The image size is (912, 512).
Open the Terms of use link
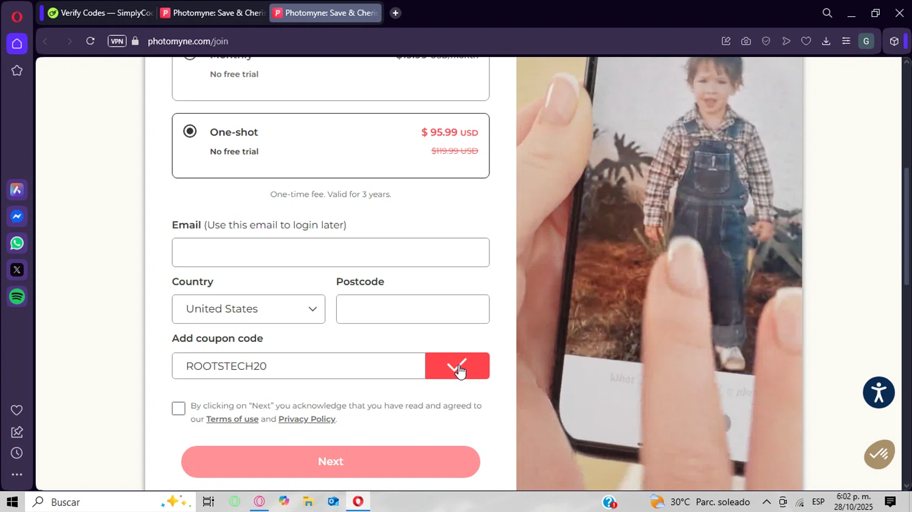232,419
